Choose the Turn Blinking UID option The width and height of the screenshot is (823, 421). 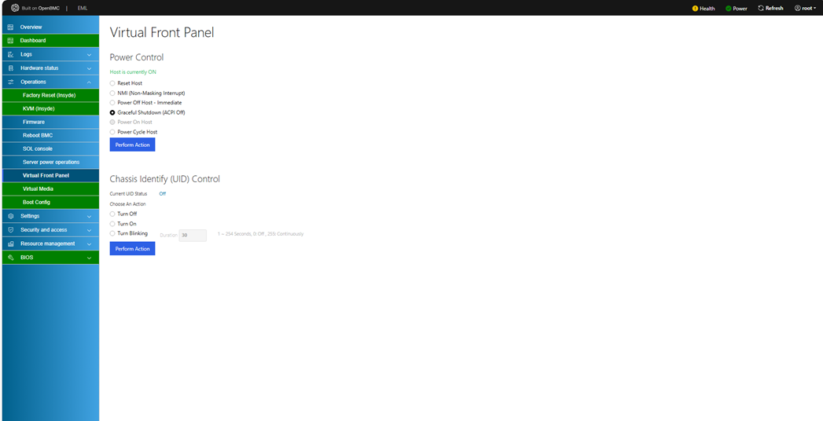(112, 233)
